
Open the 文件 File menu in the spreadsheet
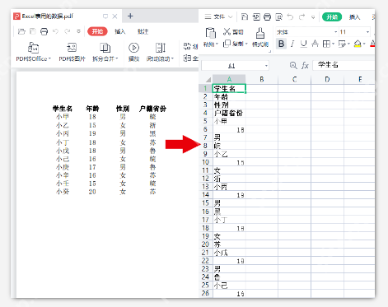pyautogui.click(x=218, y=17)
